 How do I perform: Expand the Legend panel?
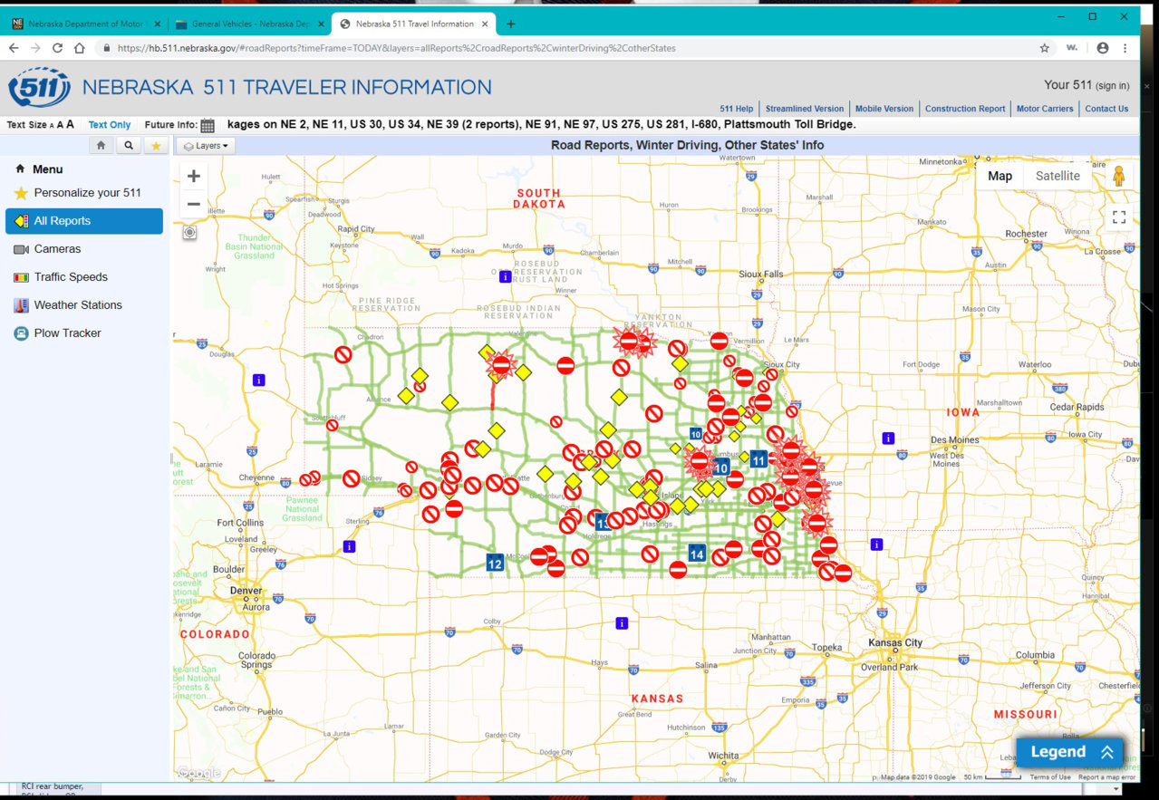1069,752
